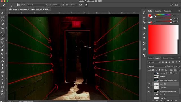This screenshot has height=102, width=181.
Task: Open the brush panel toggle in options bar
Action: (x=18, y=5)
